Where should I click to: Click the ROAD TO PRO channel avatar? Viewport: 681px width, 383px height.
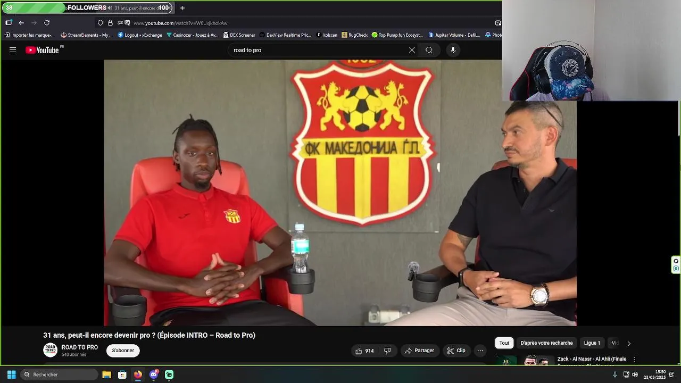pos(50,350)
